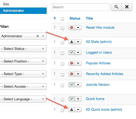Viewport: 136px width, 119px height.
Task: Select the Quick Icons row checkbox
Action: (x=63, y=100)
